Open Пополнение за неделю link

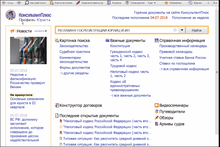pos(190,18)
